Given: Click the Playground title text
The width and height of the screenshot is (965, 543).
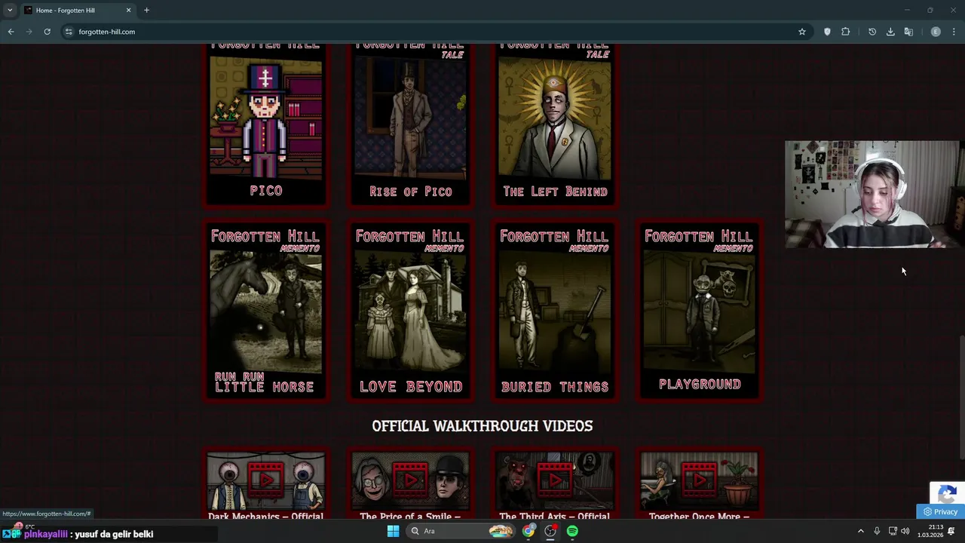Looking at the screenshot, I should (700, 385).
